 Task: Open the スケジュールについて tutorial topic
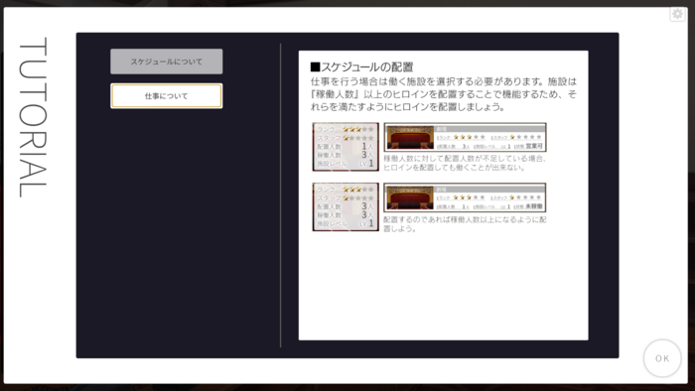[x=166, y=62]
